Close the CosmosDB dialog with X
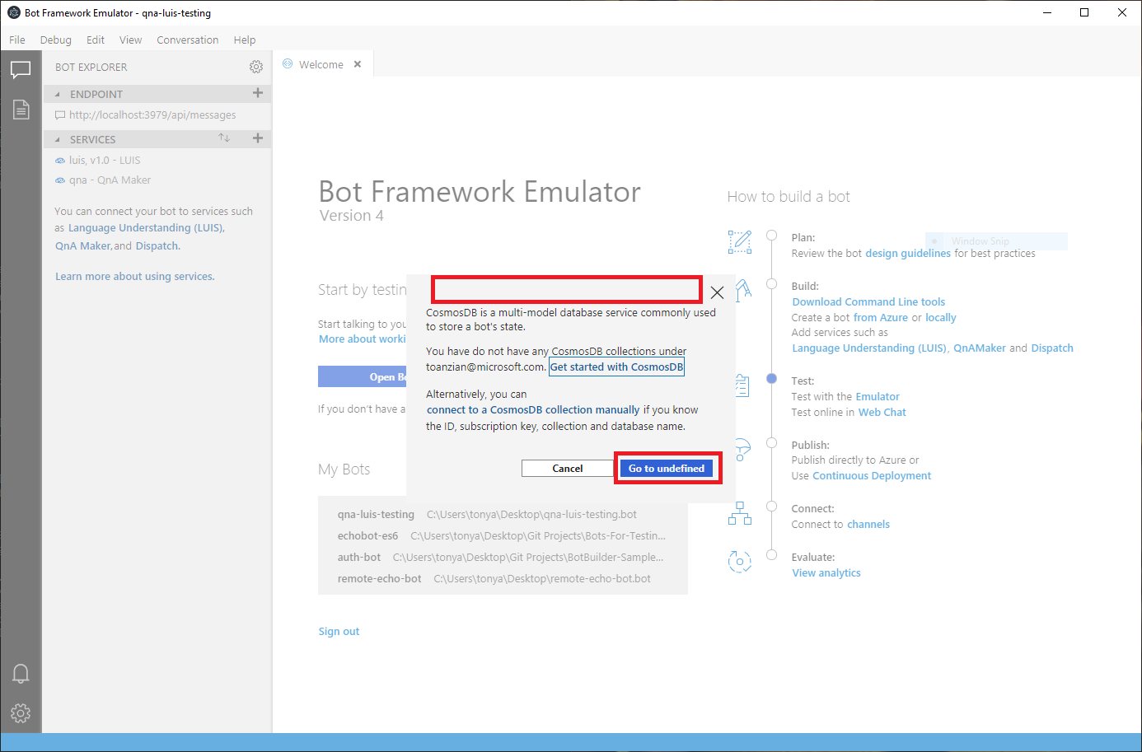 point(717,292)
